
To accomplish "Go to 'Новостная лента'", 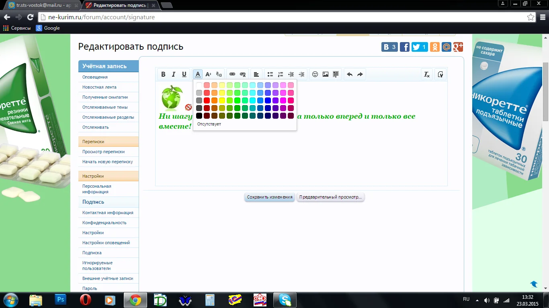I will [x=99, y=87].
